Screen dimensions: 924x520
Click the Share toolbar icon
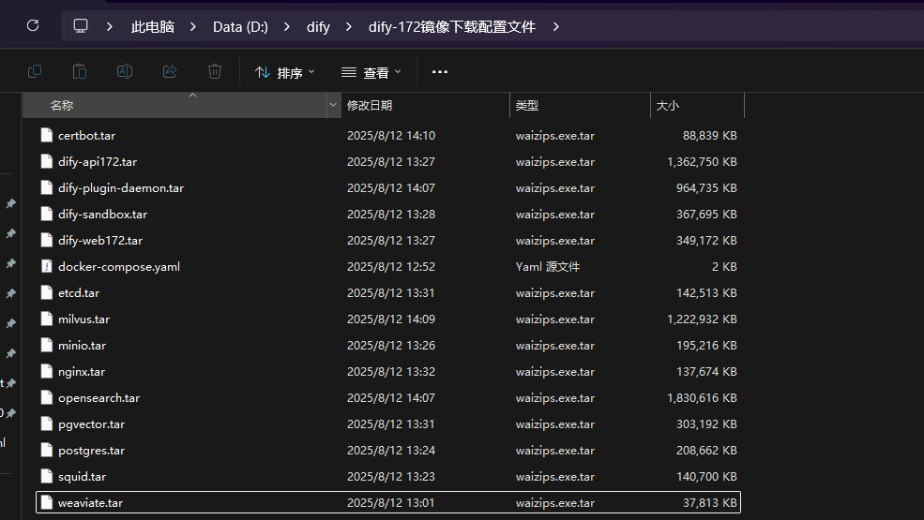click(x=170, y=72)
